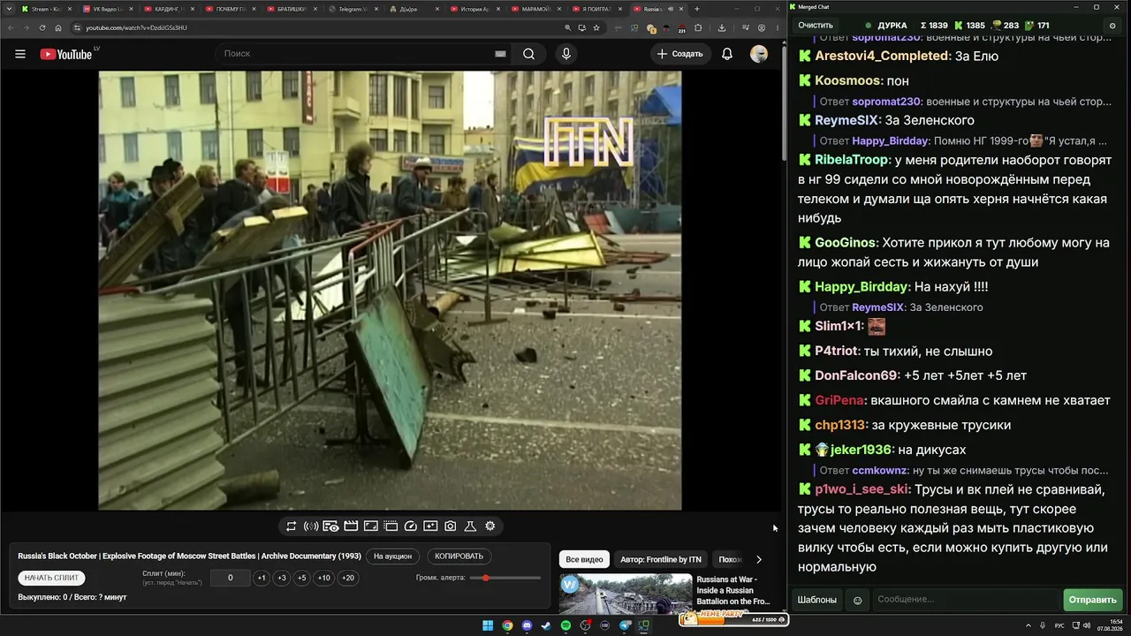Viewport: 1131px width, 636px height.
Task: Switch to the Telegram browser tab
Action: [x=353, y=9]
